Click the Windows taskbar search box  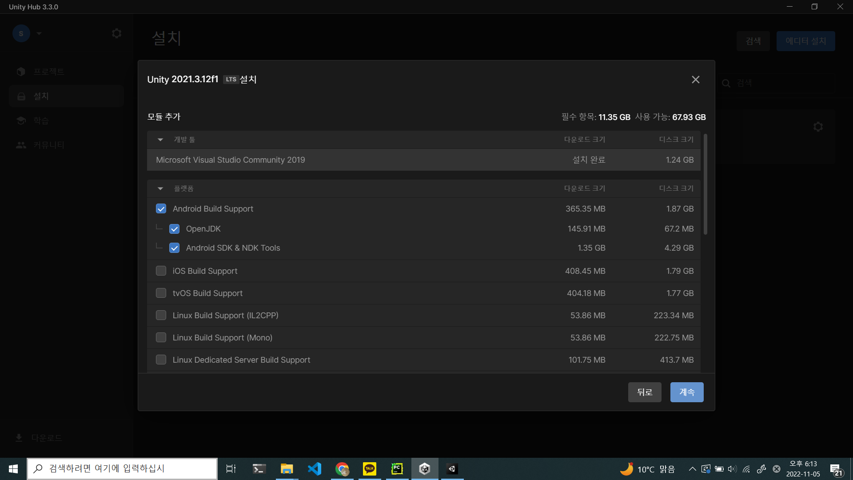point(122,468)
